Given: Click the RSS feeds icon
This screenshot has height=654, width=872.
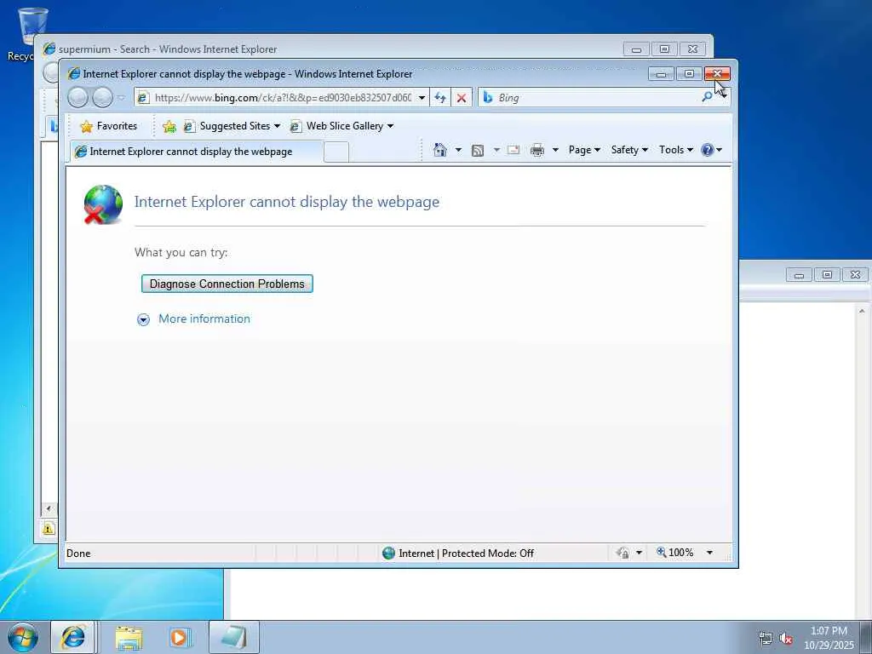Looking at the screenshot, I should 478,150.
